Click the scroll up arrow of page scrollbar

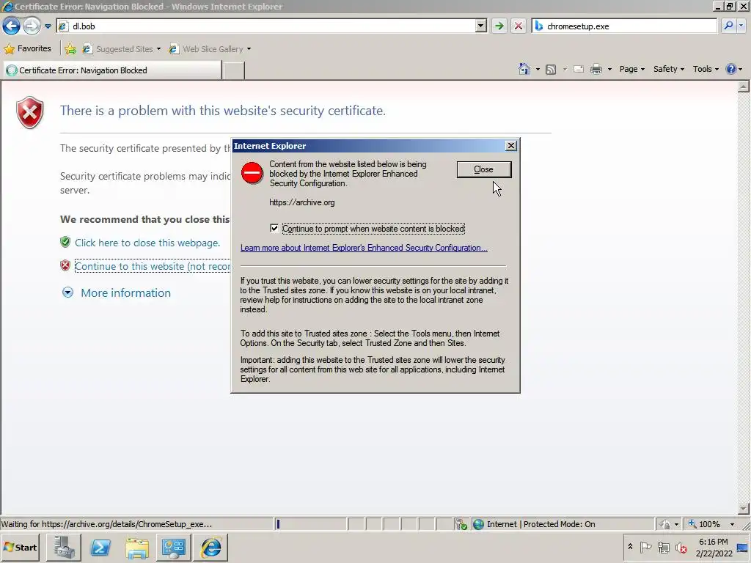tap(744, 87)
